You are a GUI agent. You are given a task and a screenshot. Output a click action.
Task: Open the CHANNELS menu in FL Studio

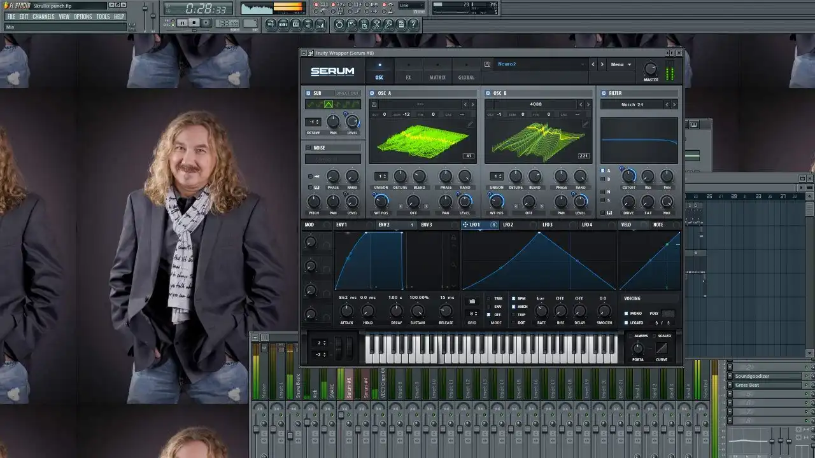(x=43, y=17)
